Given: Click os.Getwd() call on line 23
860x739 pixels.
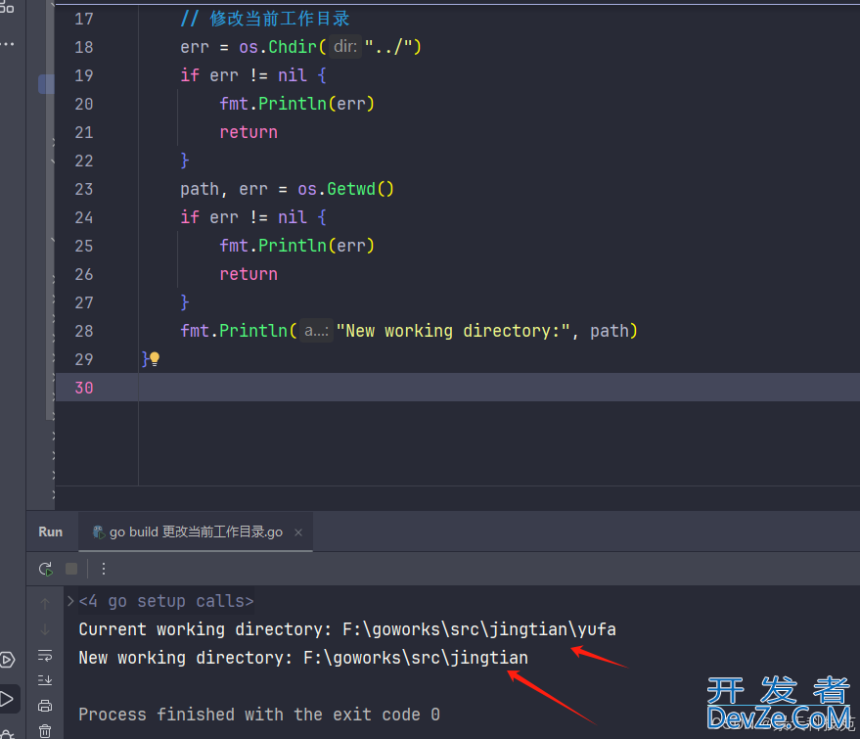Looking at the screenshot, I should pyautogui.click(x=345, y=189).
